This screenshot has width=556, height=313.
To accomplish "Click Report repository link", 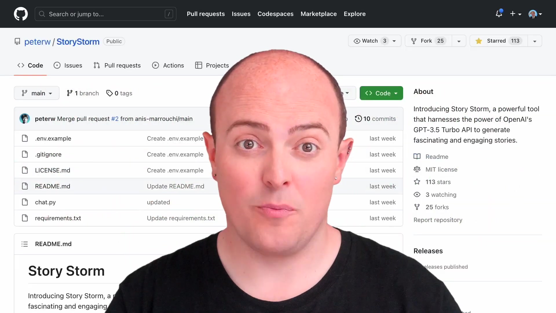I will click(x=438, y=220).
